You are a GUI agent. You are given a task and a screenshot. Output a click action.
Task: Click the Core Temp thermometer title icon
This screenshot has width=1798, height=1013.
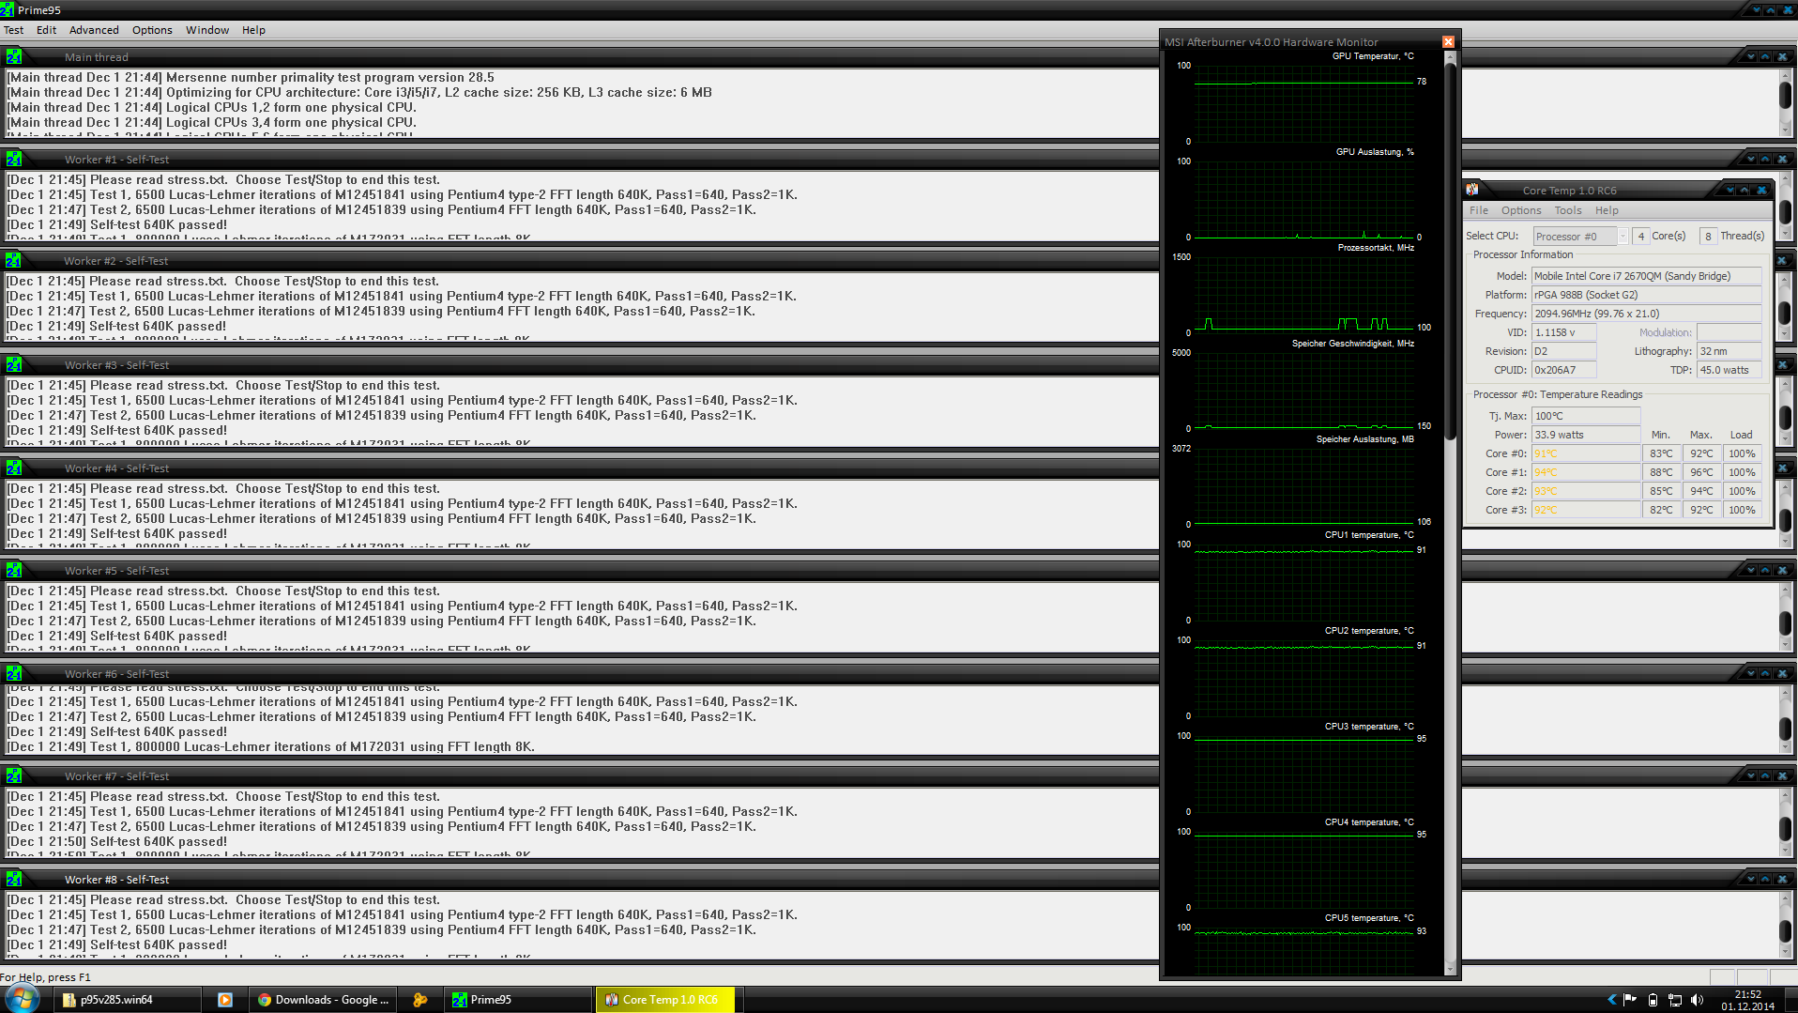click(x=1472, y=190)
